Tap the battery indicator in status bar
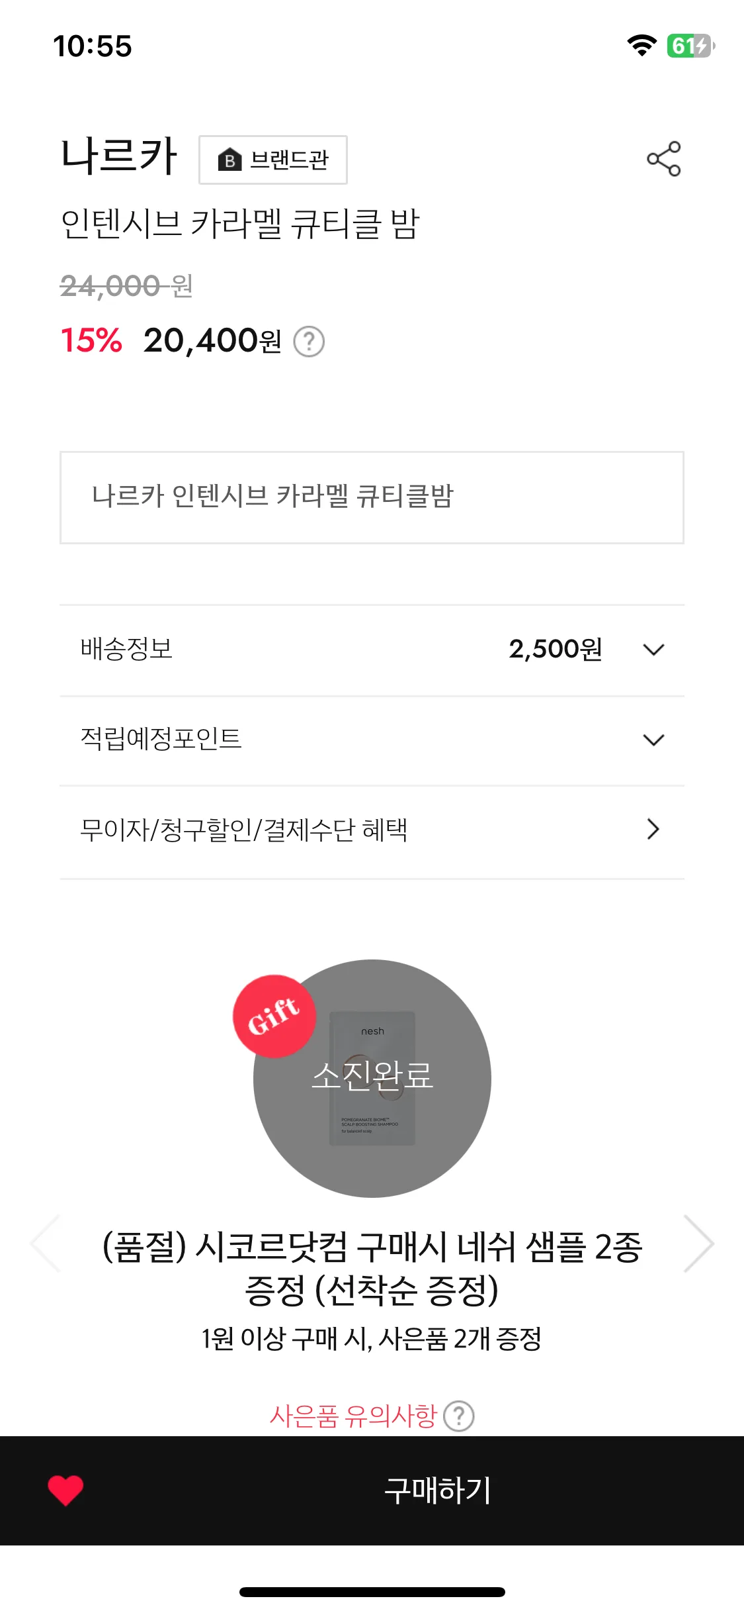Screen dimensions: 744x1613 (x=690, y=46)
